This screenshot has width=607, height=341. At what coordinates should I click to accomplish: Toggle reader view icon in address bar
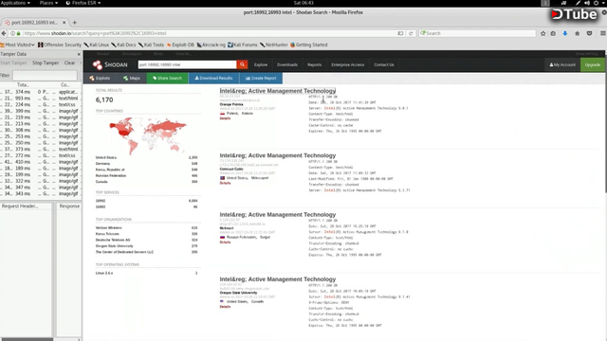(400, 33)
